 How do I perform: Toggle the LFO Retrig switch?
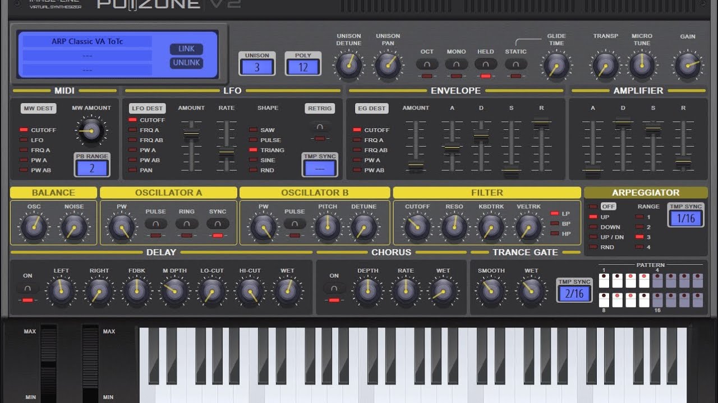click(320, 128)
